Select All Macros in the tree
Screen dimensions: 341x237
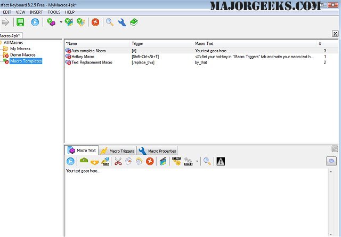point(13,43)
